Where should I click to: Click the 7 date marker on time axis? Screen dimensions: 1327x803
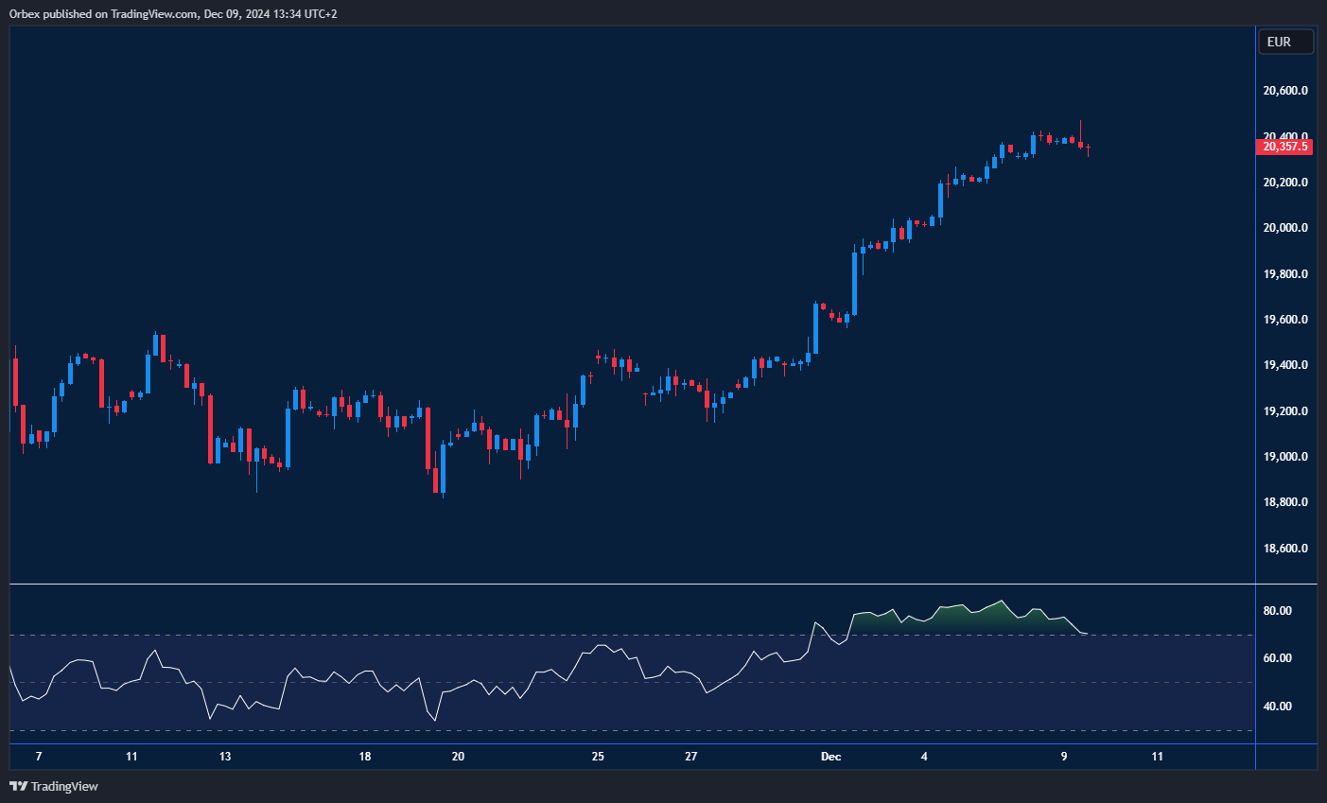[x=39, y=757]
